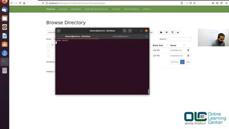Sort by Block Size column arrows
Viewport: 229px width, 129px height.
[x=167, y=45]
